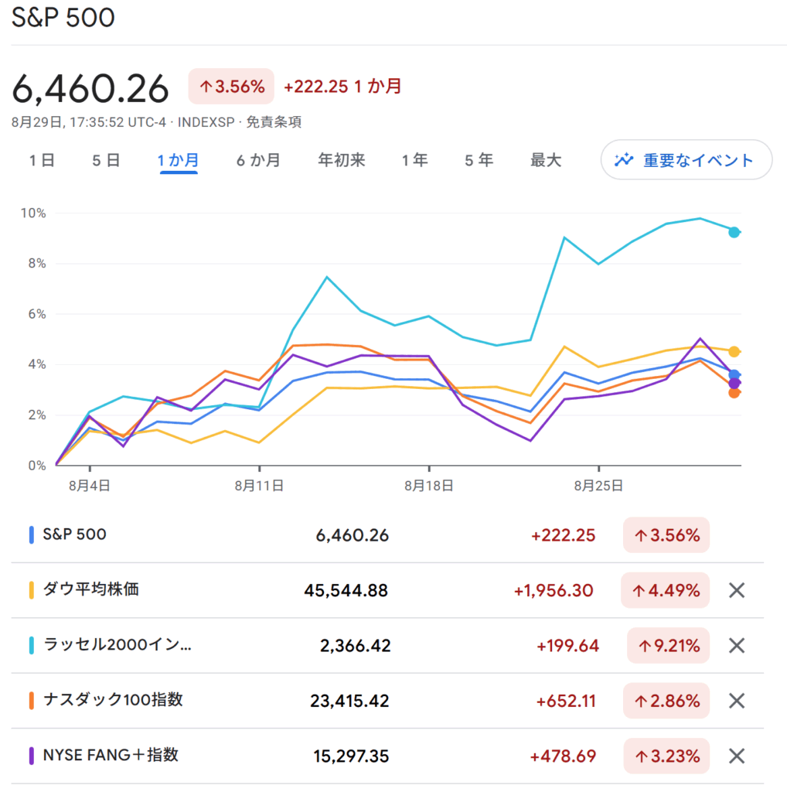
Task: Click the ↑2.86% badge for ナスダック100指数
Action: click(x=666, y=701)
